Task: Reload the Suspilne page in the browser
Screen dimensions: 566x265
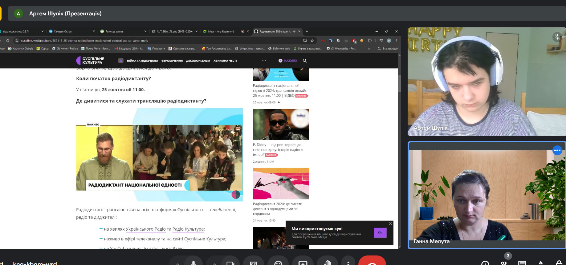Action: (x=8, y=41)
